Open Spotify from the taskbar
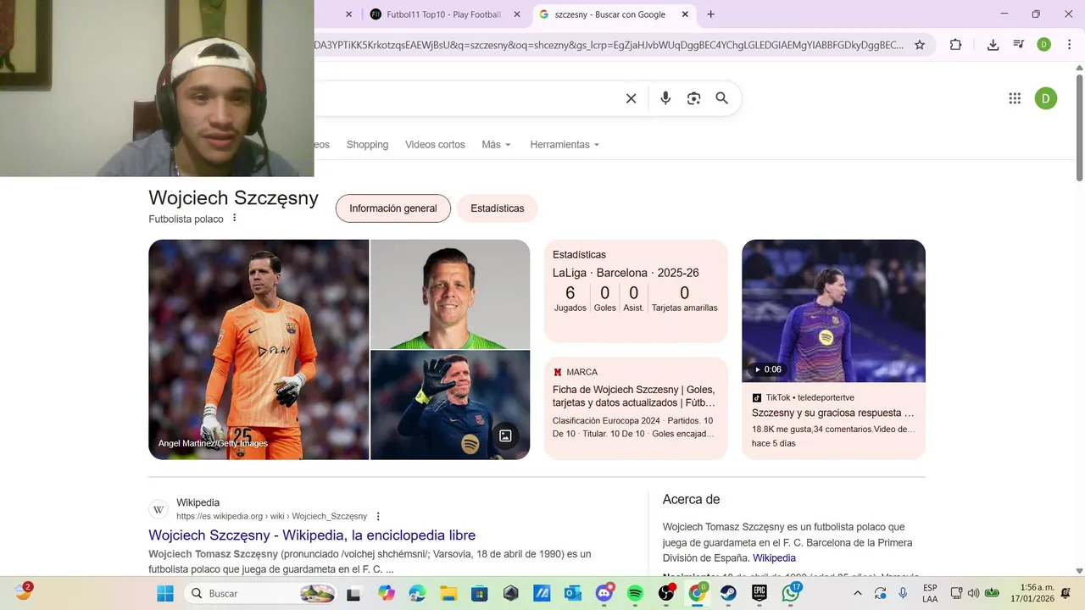 (635, 593)
